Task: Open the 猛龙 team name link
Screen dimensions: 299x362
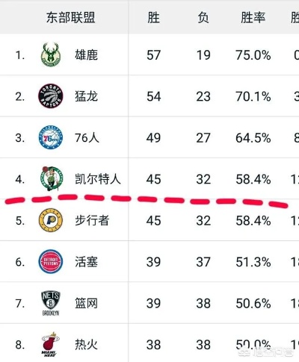Action: (x=86, y=96)
